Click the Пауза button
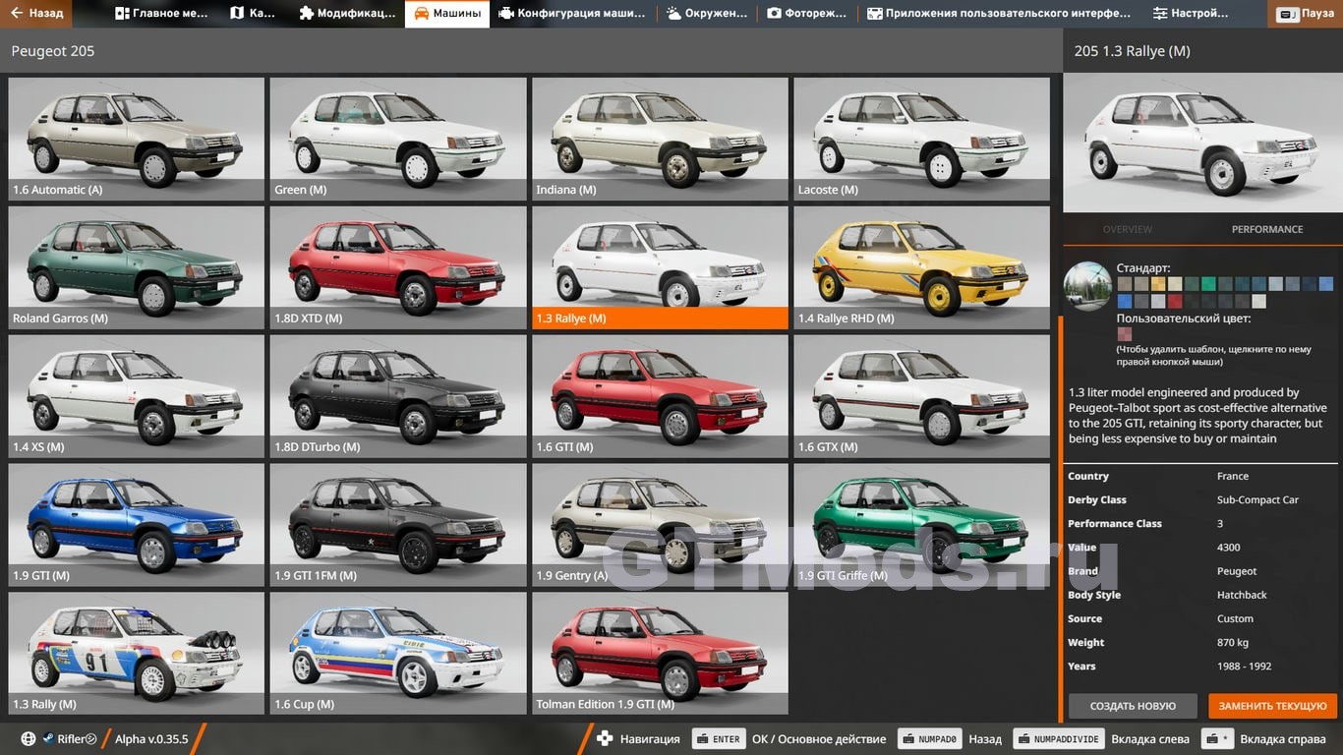Screen dimensions: 1343x755 coord(1304,15)
